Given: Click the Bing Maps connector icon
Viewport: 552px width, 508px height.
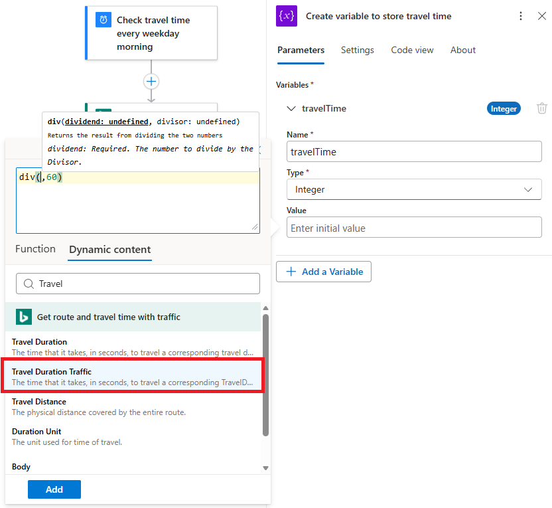Looking at the screenshot, I should point(24,316).
